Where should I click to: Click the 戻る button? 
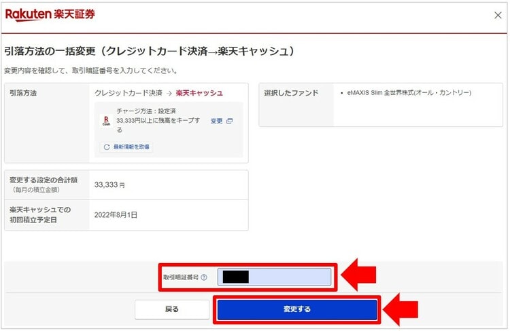pyautogui.click(x=172, y=309)
